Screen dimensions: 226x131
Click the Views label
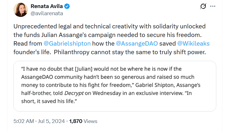pyautogui.click(x=91, y=121)
